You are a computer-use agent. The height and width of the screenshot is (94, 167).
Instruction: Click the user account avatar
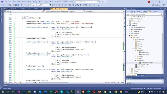(149, 2)
